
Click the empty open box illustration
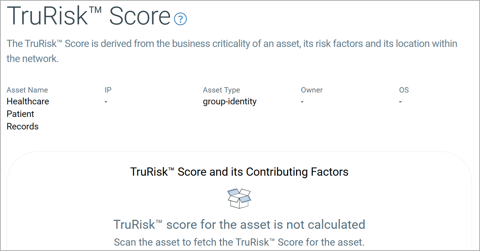coord(239,198)
